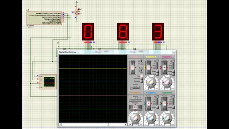
Task: Select the seven-segment display showing 0
Action: [x=88, y=32]
